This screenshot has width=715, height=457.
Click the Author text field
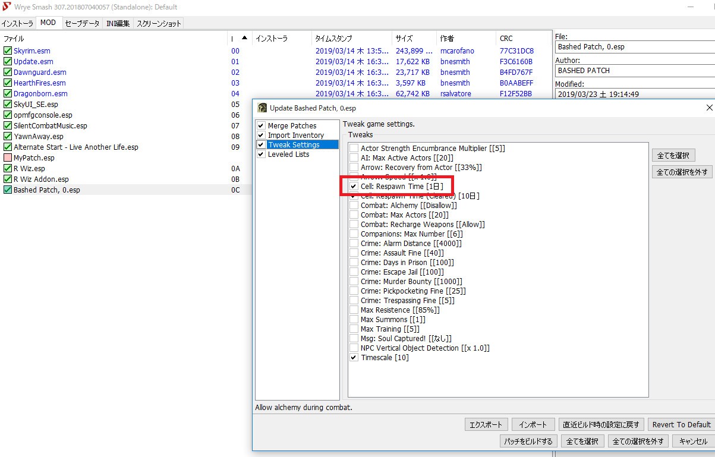click(x=634, y=71)
